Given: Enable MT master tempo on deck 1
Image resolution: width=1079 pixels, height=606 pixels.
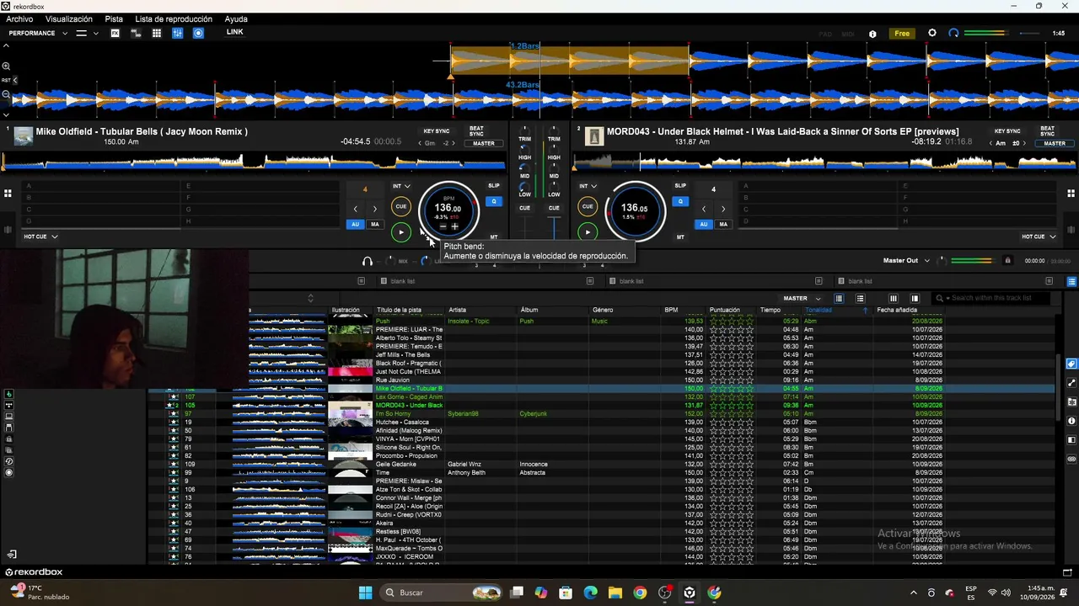Looking at the screenshot, I should [x=494, y=237].
